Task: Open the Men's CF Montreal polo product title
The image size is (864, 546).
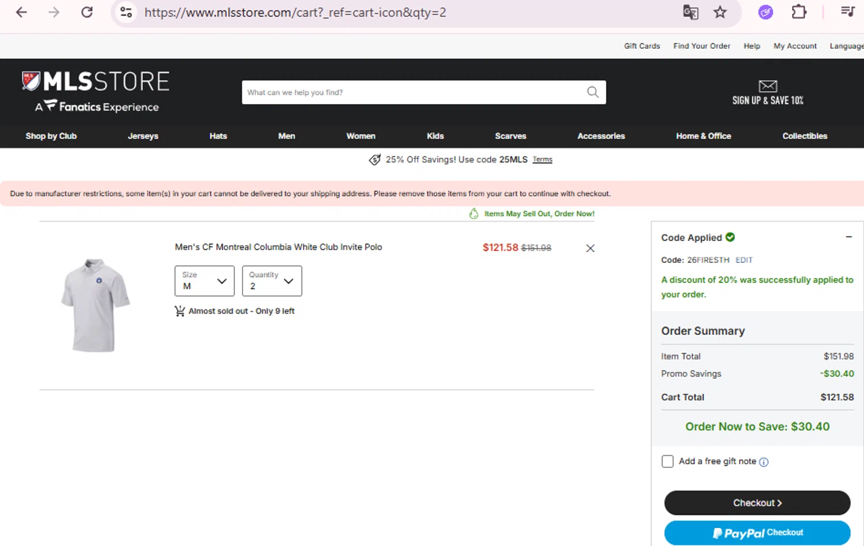Action: point(278,247)
